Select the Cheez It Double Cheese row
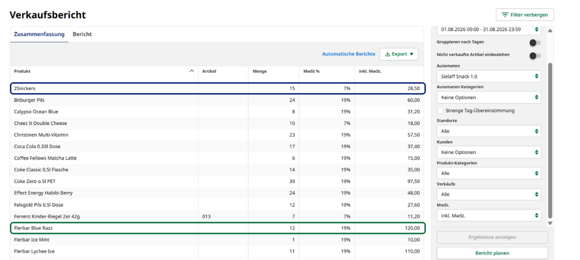Viewport: 580px width, 260px height. click(217, 123)
